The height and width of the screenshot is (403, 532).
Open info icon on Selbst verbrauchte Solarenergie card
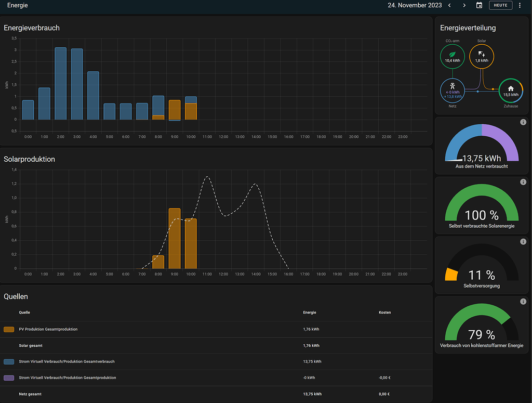523,182
